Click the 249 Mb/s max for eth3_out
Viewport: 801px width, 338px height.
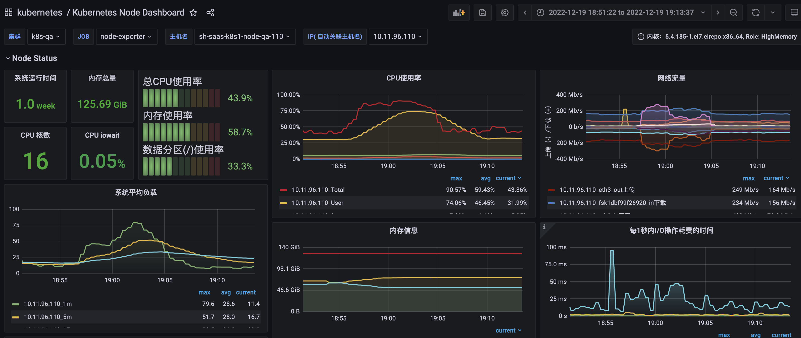745,190
